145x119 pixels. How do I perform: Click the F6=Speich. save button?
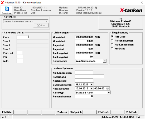(x=76, y=112)
